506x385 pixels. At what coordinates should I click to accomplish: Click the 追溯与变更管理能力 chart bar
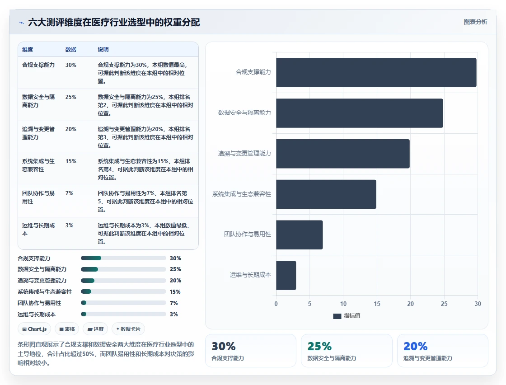(343, 154)
